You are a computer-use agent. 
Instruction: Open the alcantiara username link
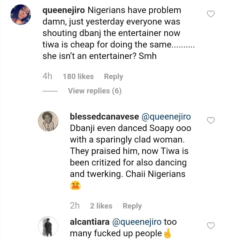click(x=92, y=222)
